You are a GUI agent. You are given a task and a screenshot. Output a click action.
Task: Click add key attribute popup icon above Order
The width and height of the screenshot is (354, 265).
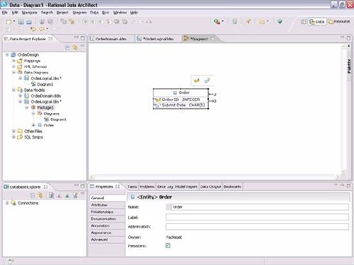[197, 81]
